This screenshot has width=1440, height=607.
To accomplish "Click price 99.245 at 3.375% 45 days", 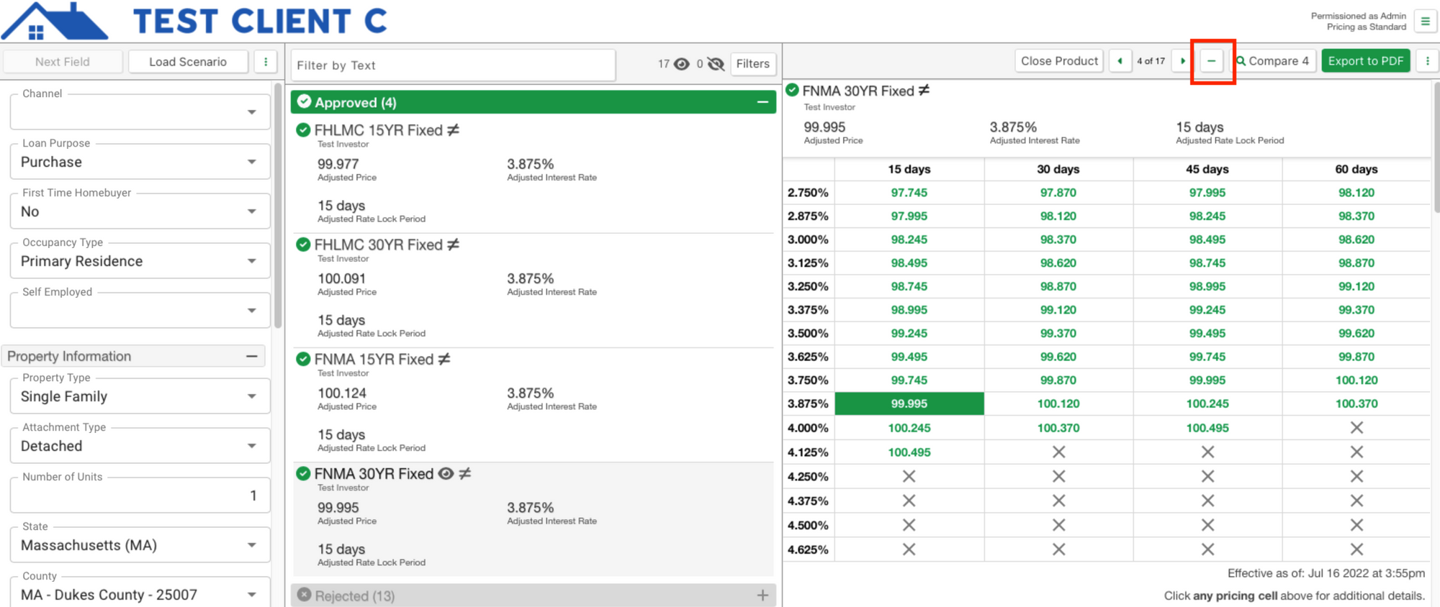I will click(x=1207, y=310).
